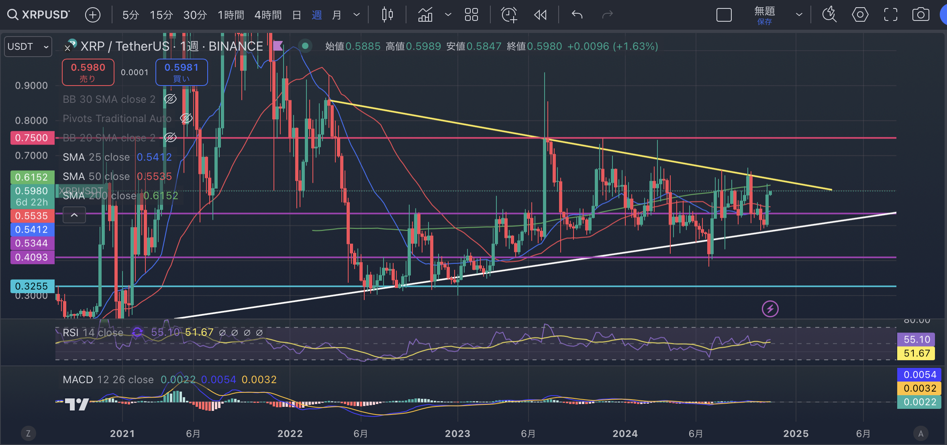Redo the last chart action
This screenshot has height=445, width=947.
607,15
